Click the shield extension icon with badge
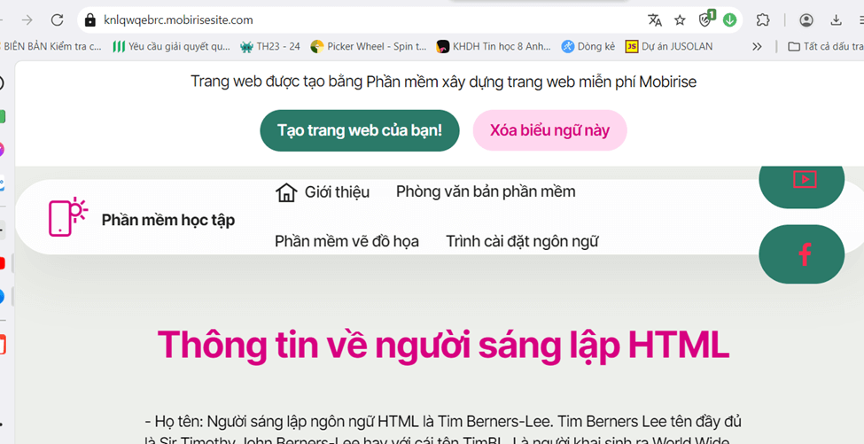The height and width of the screenshot is (444, 864). tap(705, 19)
